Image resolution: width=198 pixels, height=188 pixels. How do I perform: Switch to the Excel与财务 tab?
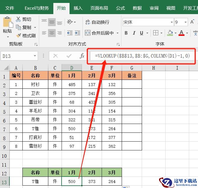coord(37,8)
